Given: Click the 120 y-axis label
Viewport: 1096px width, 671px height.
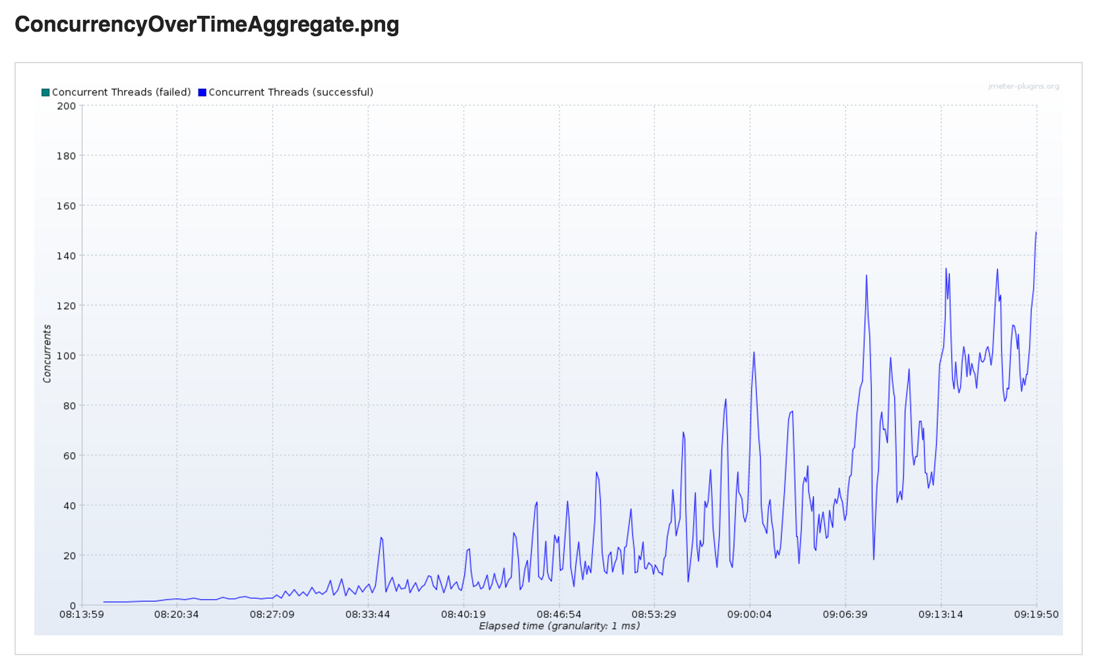Looking at the screenshot, I should click(x=66, y=306).
